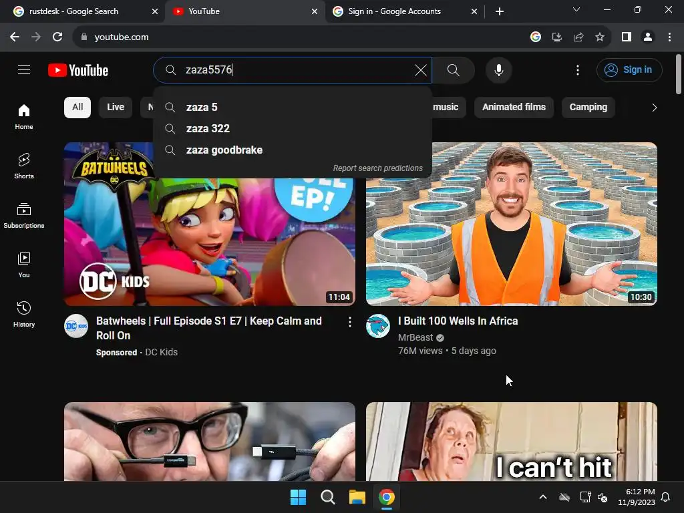Open the DC Kids channel avatar

76,326
